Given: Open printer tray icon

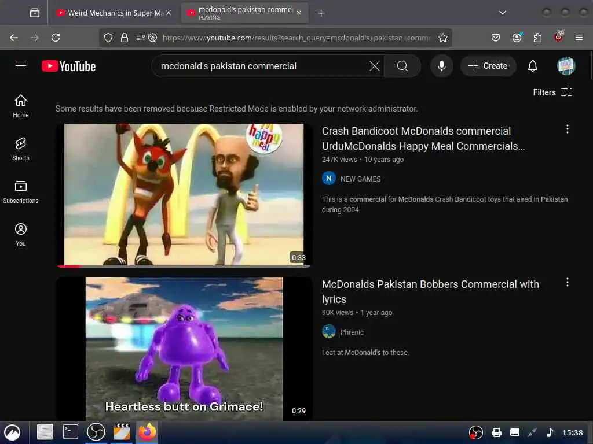Looking at the screenshot, I should 496,432.
